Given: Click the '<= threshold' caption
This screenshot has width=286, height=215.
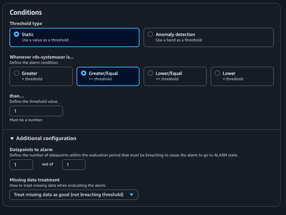Looking at the screenshot, I should [x=167, y=79].
